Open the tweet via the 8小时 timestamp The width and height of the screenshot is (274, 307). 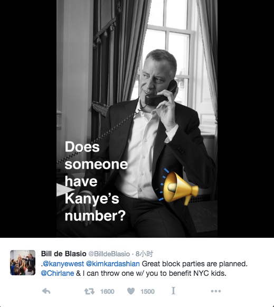click(x=144, y=254)
